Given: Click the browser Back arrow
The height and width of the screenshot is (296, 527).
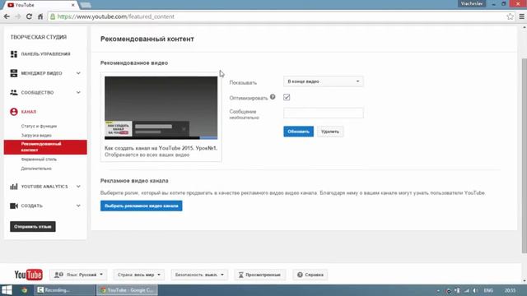Looking at the screenshot, I should pos(7,16).
